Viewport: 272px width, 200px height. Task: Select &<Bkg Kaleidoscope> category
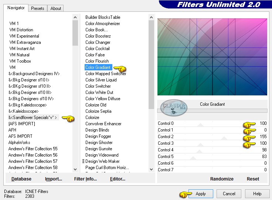coord(28,105)
